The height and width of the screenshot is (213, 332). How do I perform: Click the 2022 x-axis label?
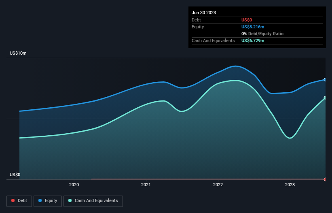pyautogui.click(x=218, y=185)
